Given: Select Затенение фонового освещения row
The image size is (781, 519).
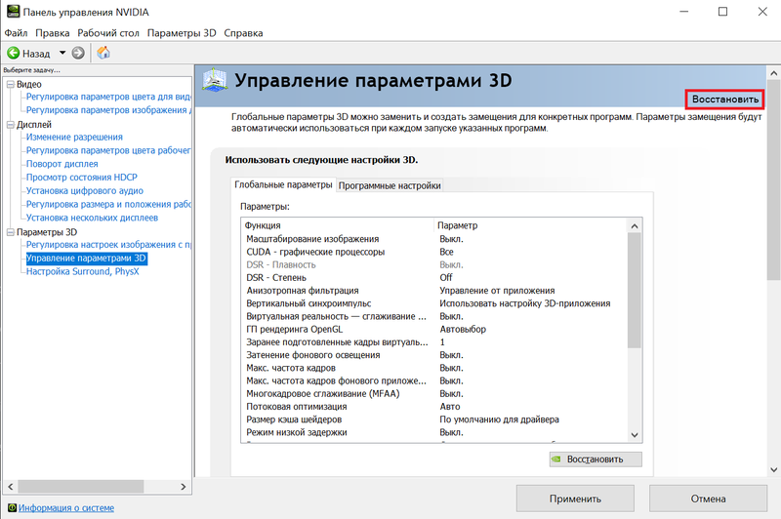Looking at the screenshot, I should (x=433, y=355).
